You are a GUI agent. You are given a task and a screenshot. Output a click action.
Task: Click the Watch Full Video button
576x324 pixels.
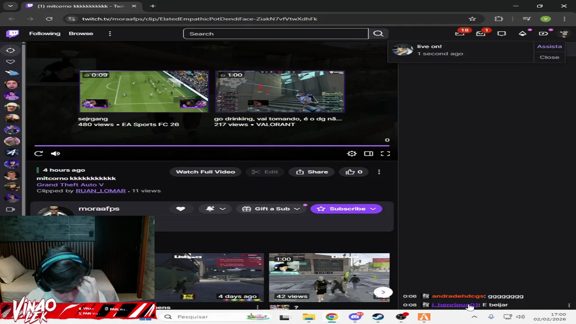pos(205,172)
